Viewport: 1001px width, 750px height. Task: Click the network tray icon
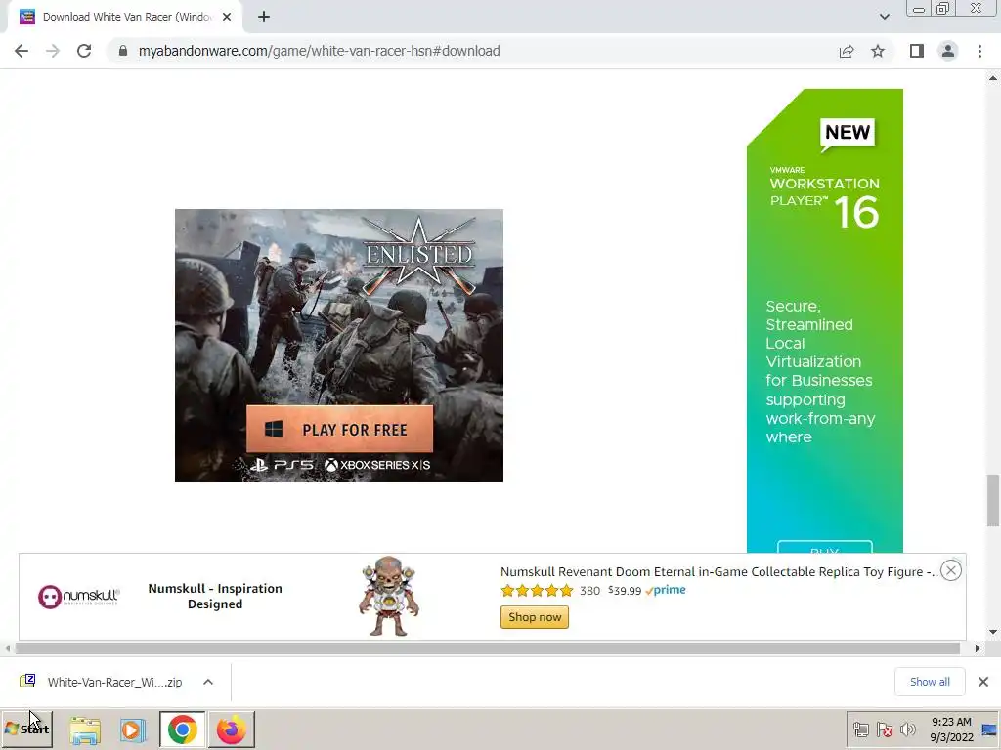point(861,730)
